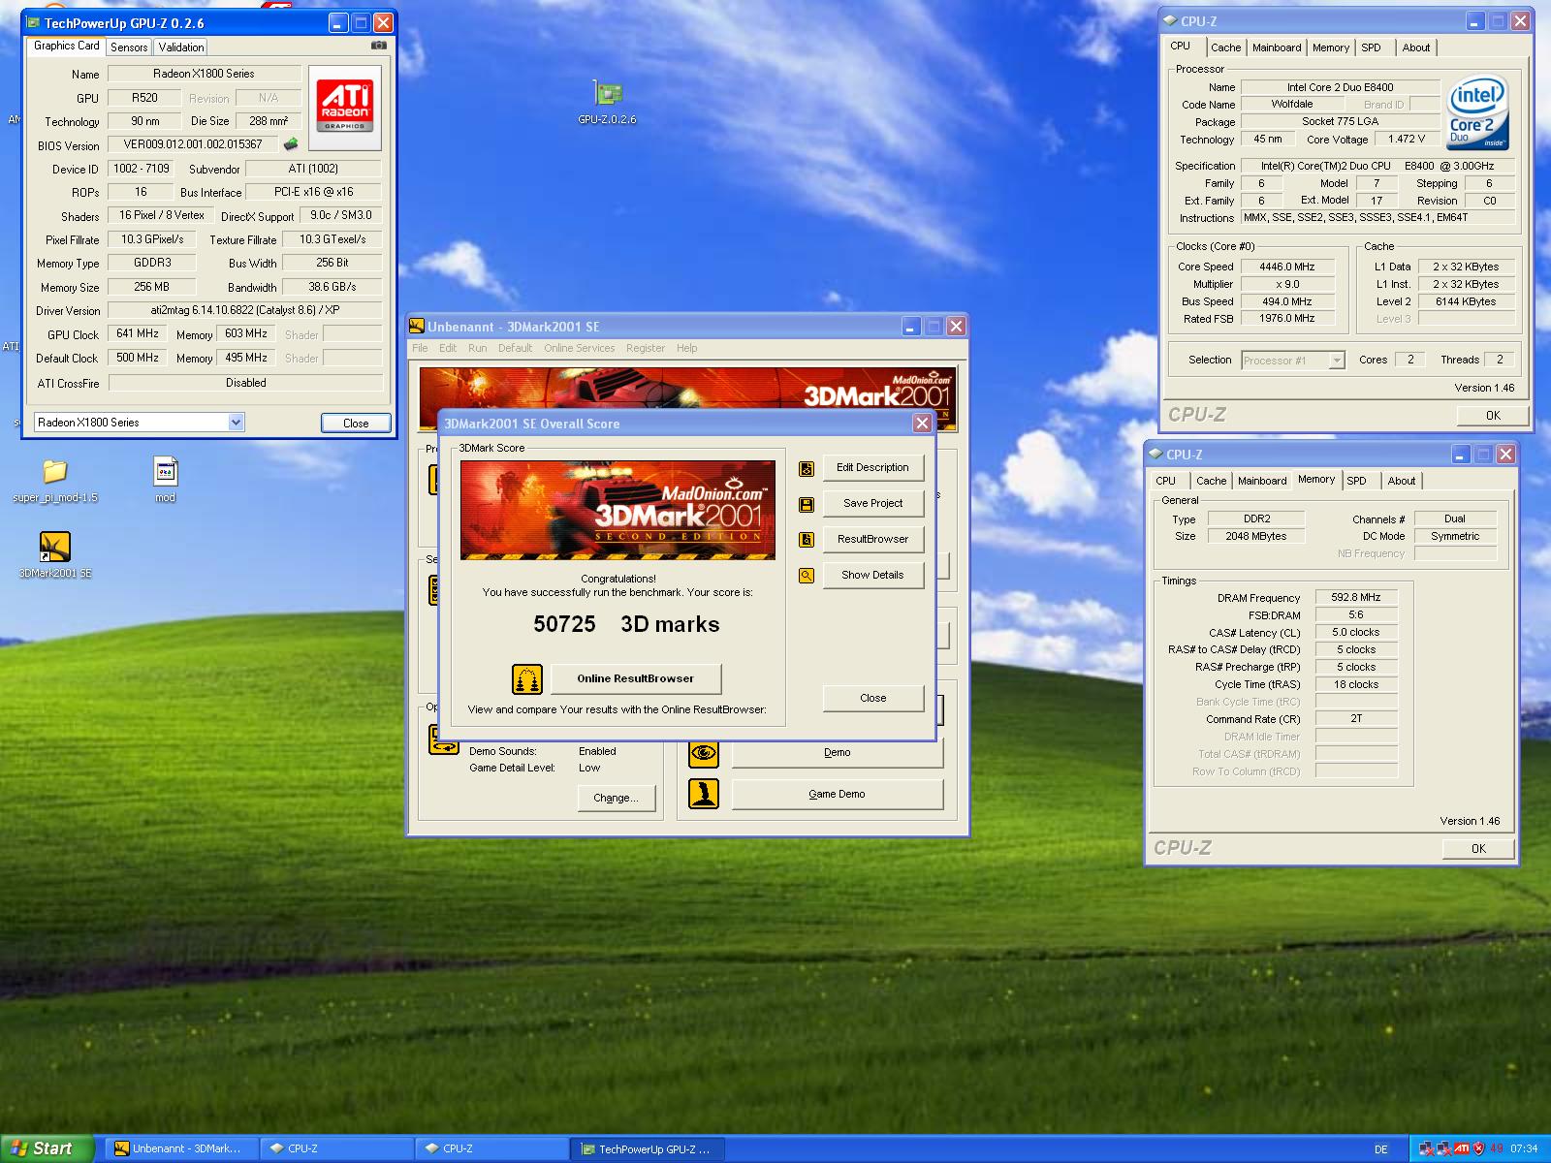1551x1163 pixels.
Task: Select the 3DMark2001 SE desktop shortcut
Action: (x=55, y=555)
